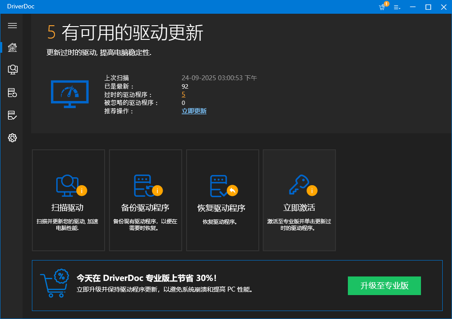This screenshot has width=452, height=319.
Task: Open the Scan sidebar icon
Action: [x=12, y=70]
